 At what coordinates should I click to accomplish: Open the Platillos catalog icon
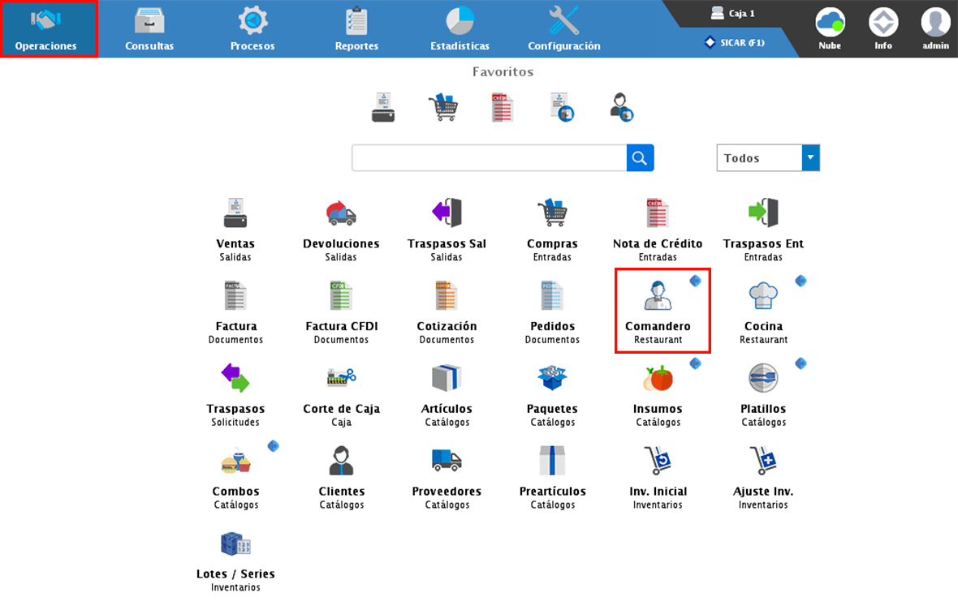coord(763,379)
